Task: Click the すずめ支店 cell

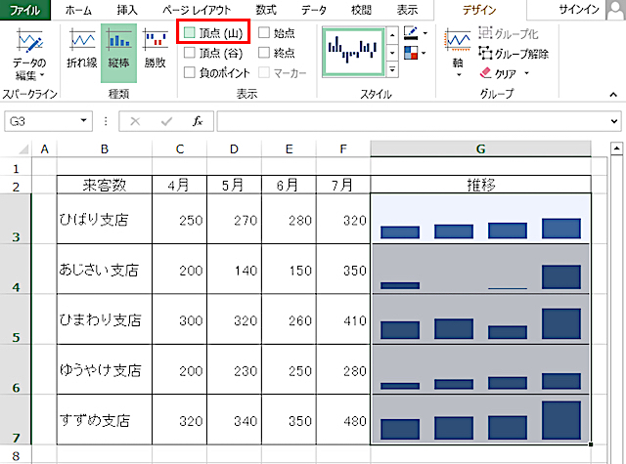Action: [x=105, y=420]
